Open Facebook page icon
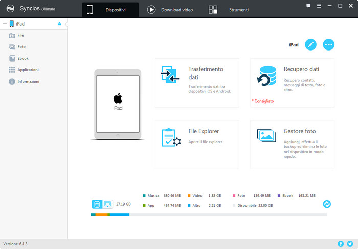Screen dimensions: 358x249 [341, 244]
